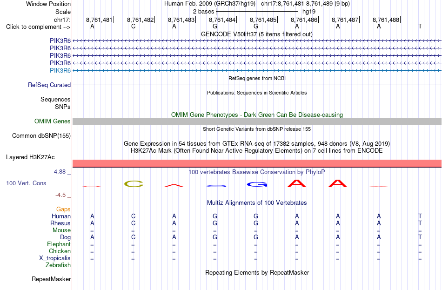Open 'Multiz Alignments of 100 Vertebrates' title
This screenshot has height=290, width=442.
257,203
